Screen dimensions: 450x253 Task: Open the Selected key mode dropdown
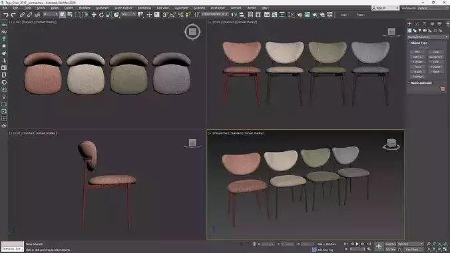pos(411,244)
